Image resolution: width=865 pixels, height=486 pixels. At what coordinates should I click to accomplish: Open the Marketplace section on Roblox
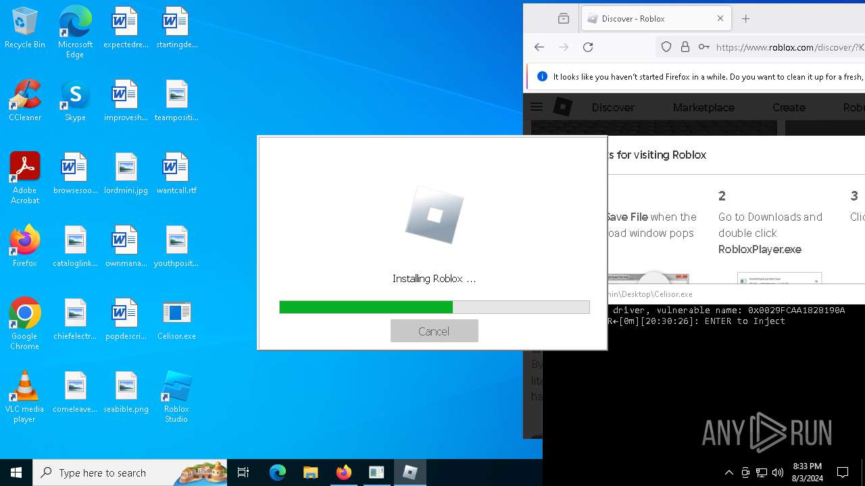tap(703, 107)
